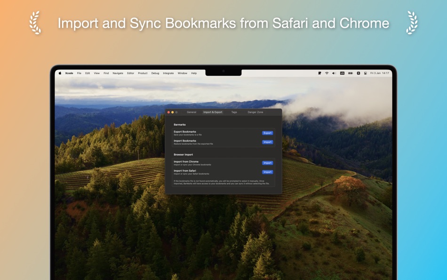Open the Navigate menu
Screen dimensions: 447x280
(118, 73)
